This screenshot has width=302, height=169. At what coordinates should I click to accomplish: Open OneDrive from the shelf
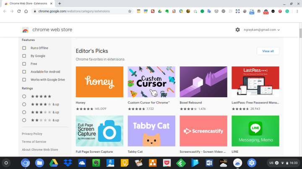(82, 163)
